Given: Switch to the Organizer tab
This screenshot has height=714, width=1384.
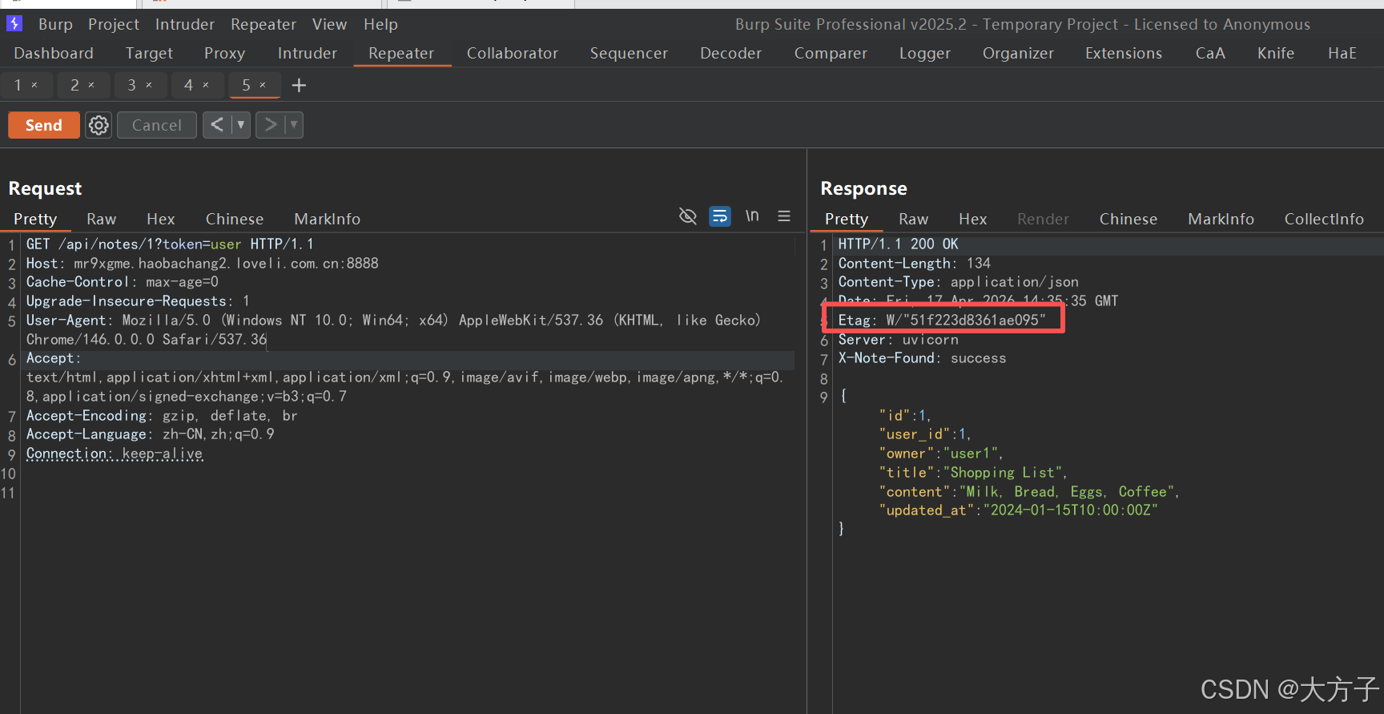Looking at the screenshot, I should (1018, 53).
